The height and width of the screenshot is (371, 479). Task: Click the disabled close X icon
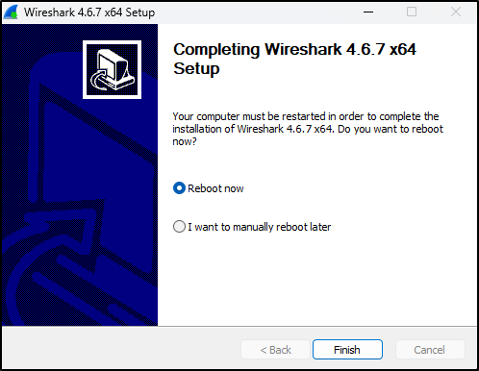pyautogui.click(x=456, y=12)
